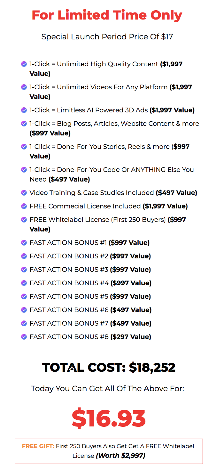
Task: Click checkmark icon beside FAST ACTION BONUS #1
Action: click(24, 243)
